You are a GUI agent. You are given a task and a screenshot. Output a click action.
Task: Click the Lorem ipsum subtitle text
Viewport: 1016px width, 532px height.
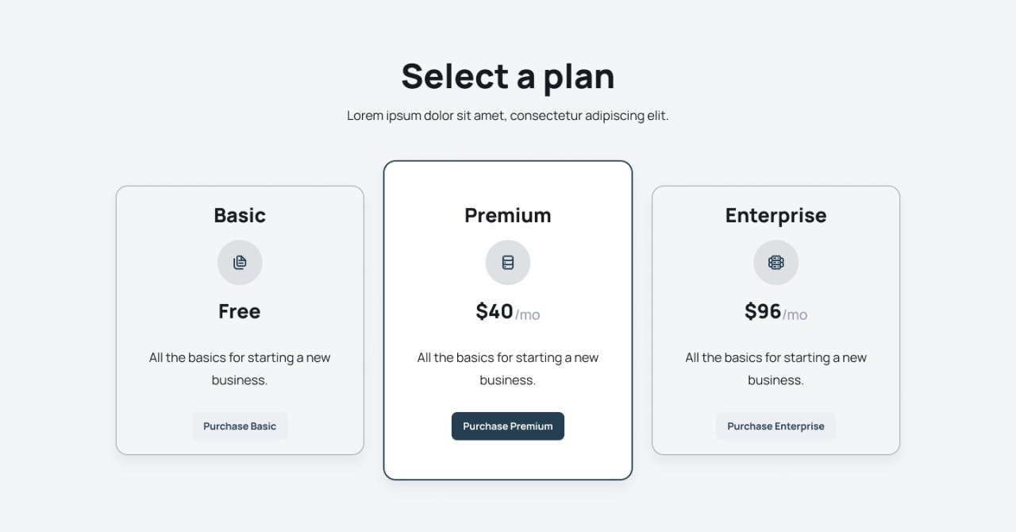click(x=508, y=116)
